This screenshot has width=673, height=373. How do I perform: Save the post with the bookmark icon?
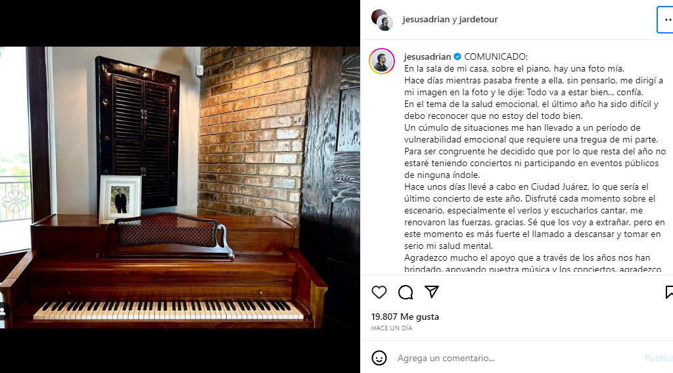pos(668,292)
